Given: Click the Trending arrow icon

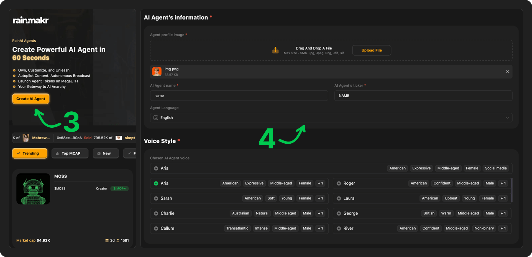Looking at the screenshot, I should tap(19, 153).
